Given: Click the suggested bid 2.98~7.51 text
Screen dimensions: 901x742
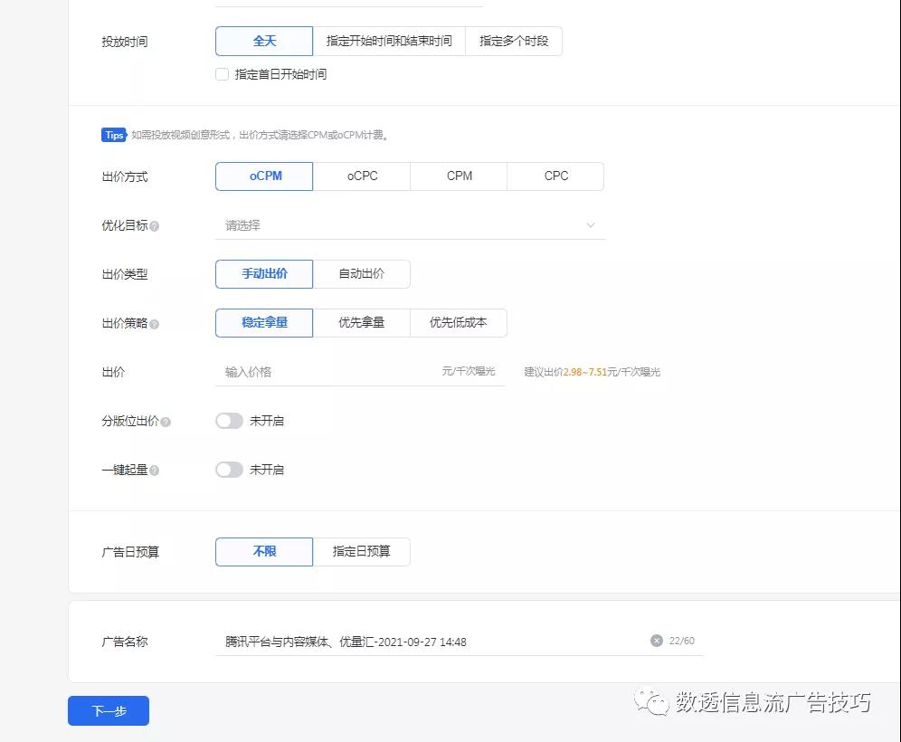Looking at the screenshot, I should coord(585,372).
